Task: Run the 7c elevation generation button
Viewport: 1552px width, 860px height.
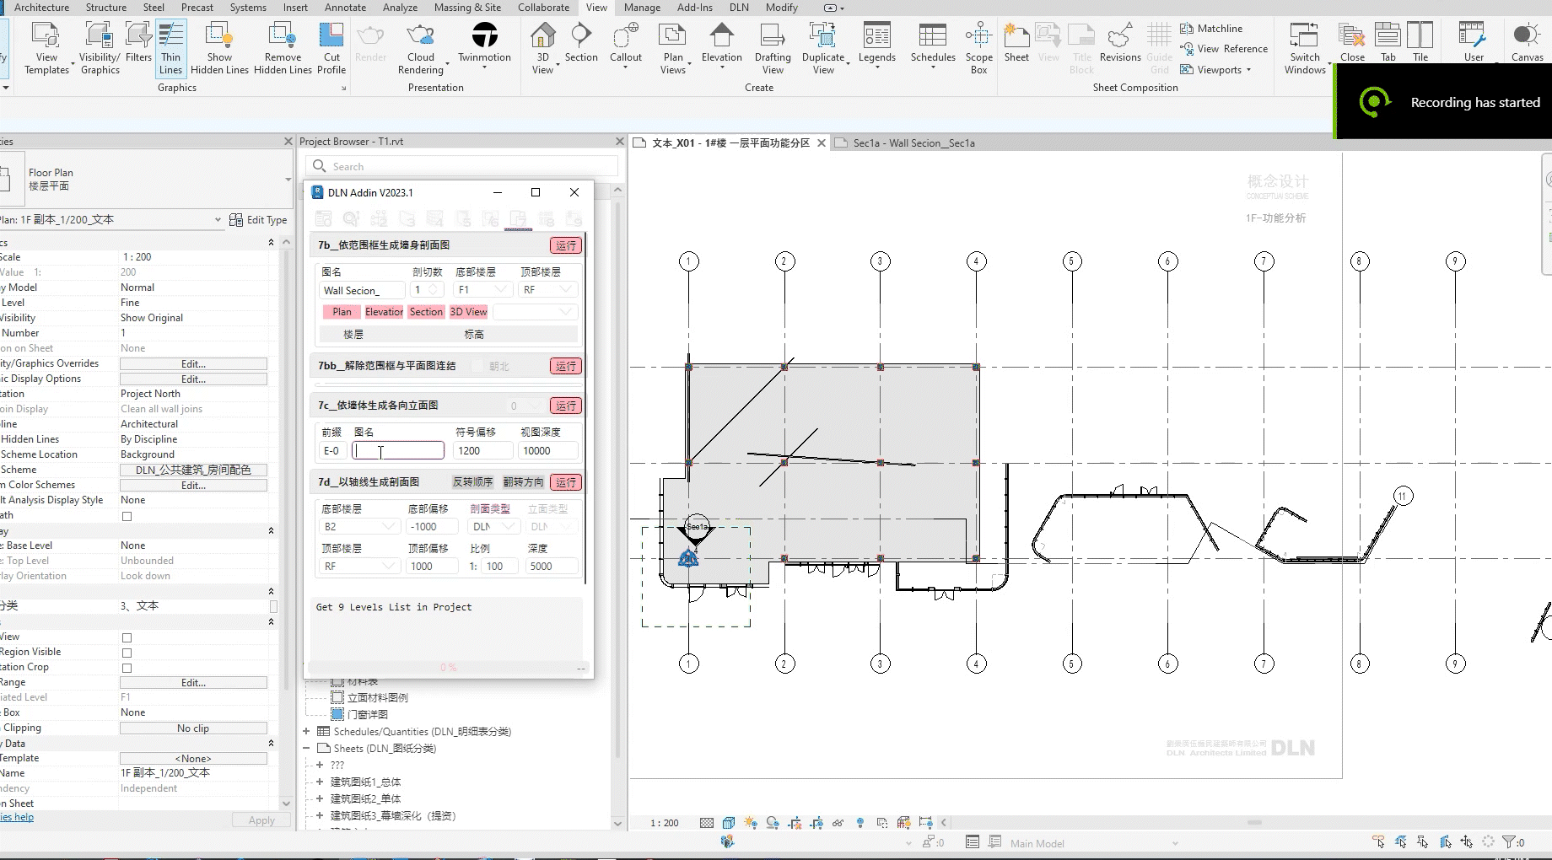Action: pyautogui.click(x=566, y=406)
